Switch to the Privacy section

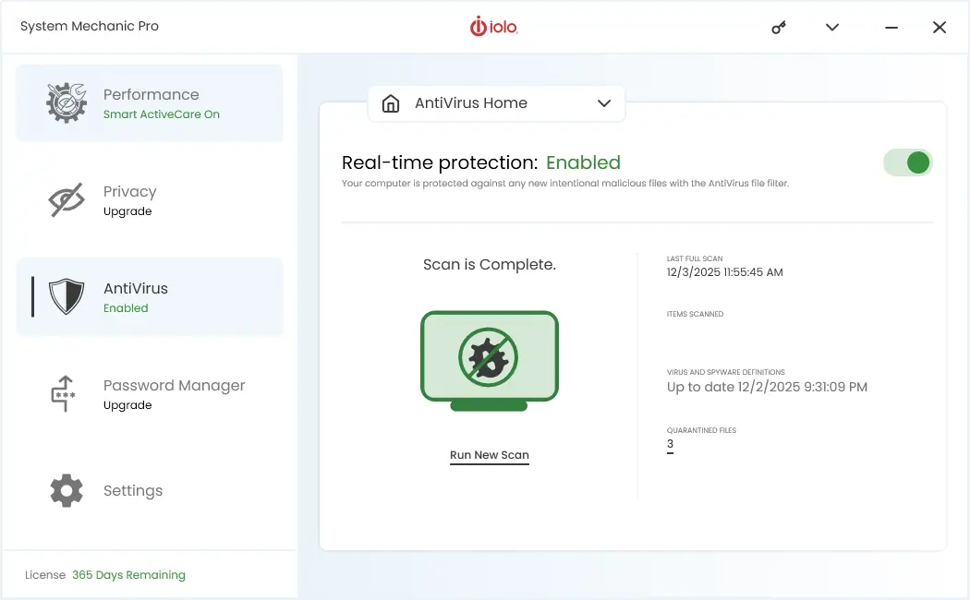coord(129,200)
